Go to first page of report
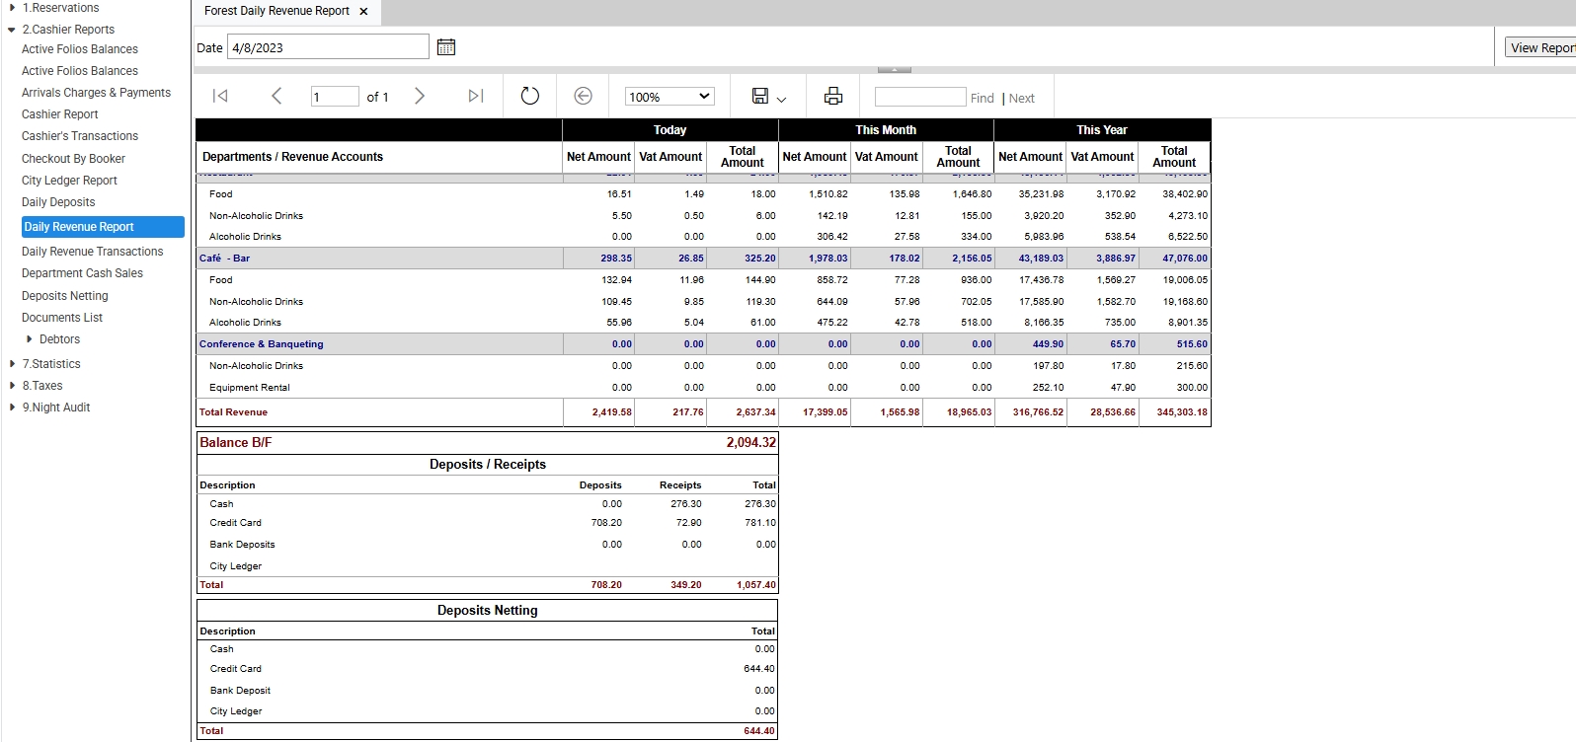The image size is (1576, 742). pyautogui.click(x=220, y=96)
